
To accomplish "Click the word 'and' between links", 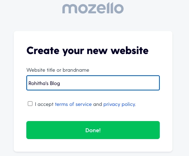I will coord(97,104).
